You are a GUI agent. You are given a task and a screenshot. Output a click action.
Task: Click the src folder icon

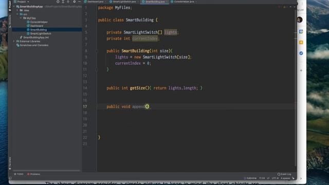pos(21,14)
